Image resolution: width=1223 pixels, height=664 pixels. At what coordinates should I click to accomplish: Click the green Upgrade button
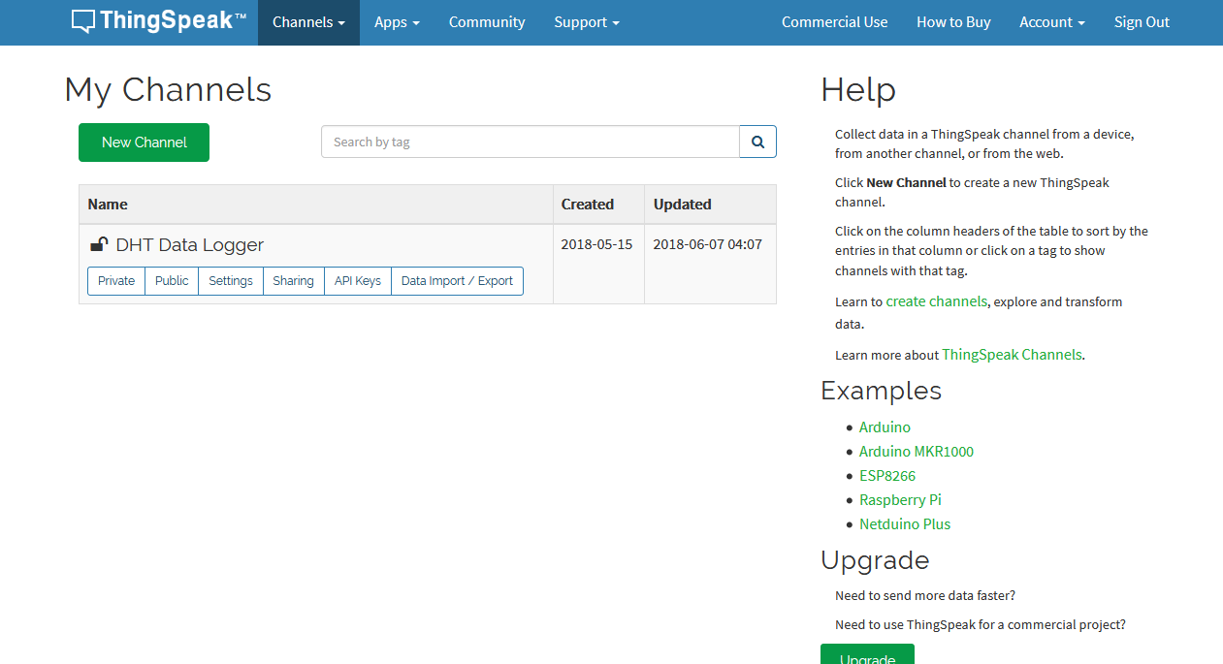pyautogui.click(x=867, y=654)
